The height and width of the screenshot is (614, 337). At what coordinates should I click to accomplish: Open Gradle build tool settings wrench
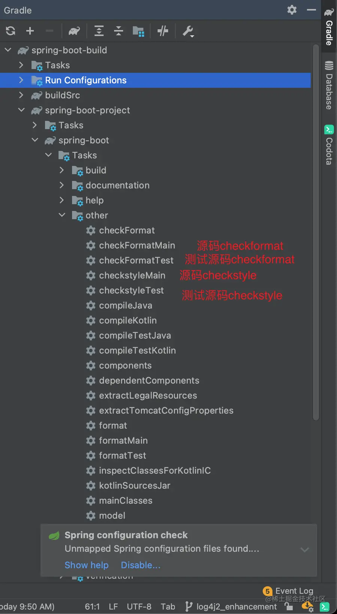(x=188, y=31)
